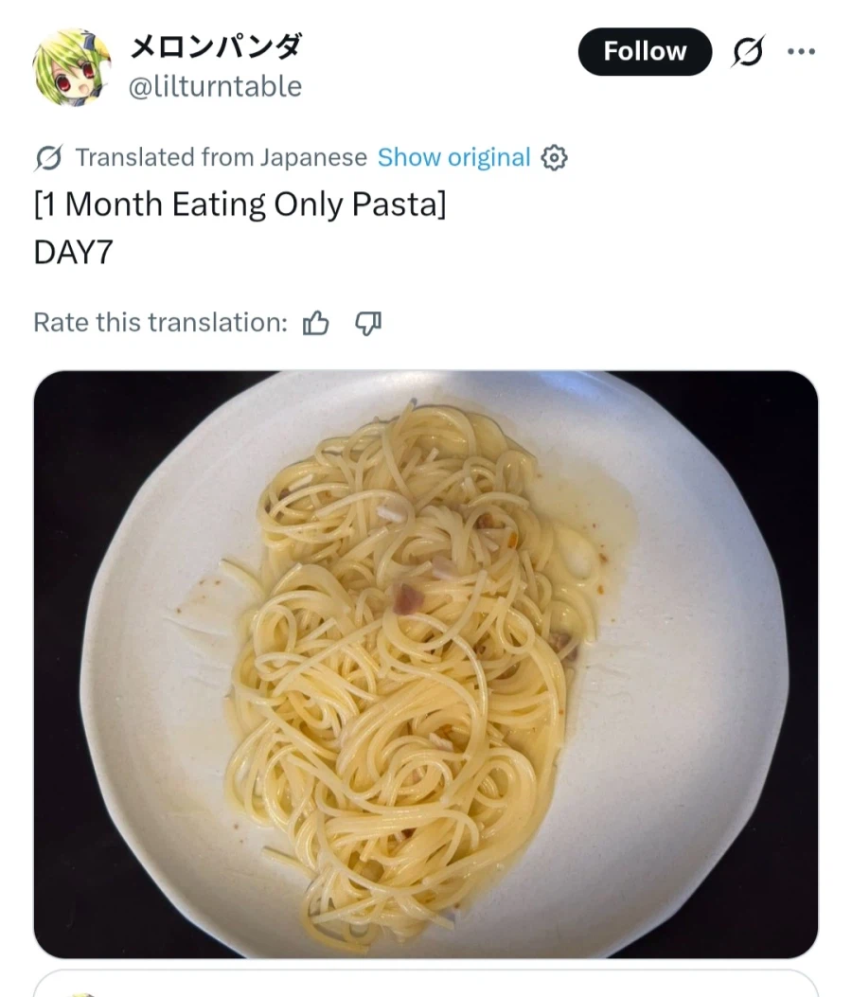Rate translation with thumbs up
852x997 pixels.
click(315, 324)
